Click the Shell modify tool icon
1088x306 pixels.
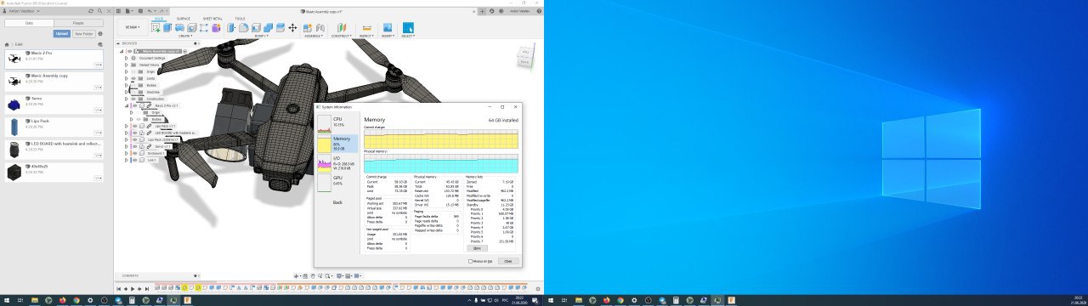point(256,27)
